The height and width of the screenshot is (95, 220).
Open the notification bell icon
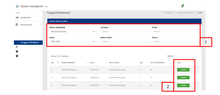click(x=182, y=6)
